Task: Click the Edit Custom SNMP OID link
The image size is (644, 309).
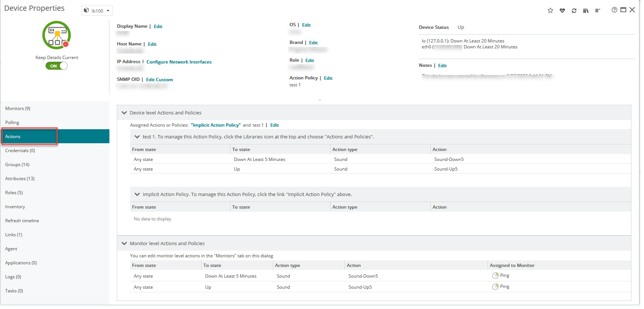Action: (x=159, y=80)
